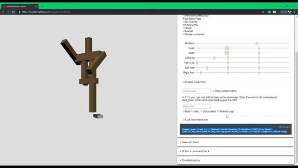Enable Italic name formatting

point(192,111)
